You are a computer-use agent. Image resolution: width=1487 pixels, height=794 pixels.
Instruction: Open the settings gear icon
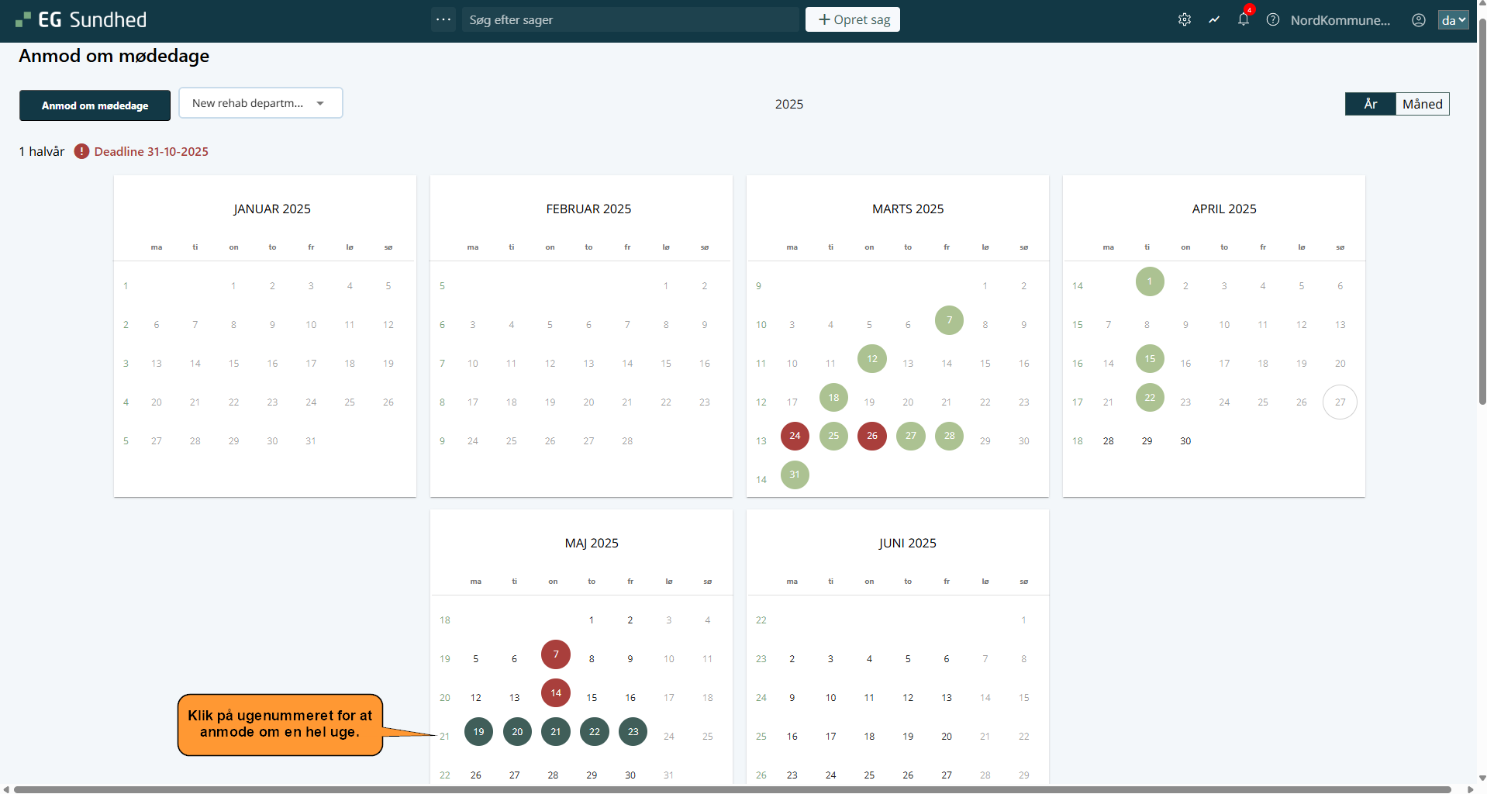point(1184,20)
